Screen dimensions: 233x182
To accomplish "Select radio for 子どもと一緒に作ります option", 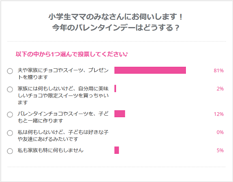I will pos(10,114).
